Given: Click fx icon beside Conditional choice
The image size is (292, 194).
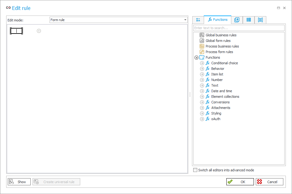Looking at the screenshot, I should tap(208, 63).
